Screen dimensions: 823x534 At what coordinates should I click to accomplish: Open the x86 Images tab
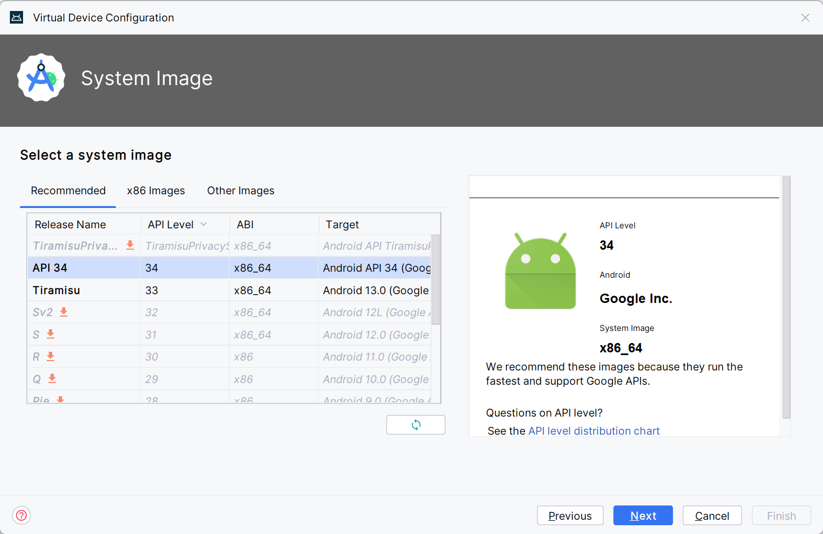[x=156, y=190]
